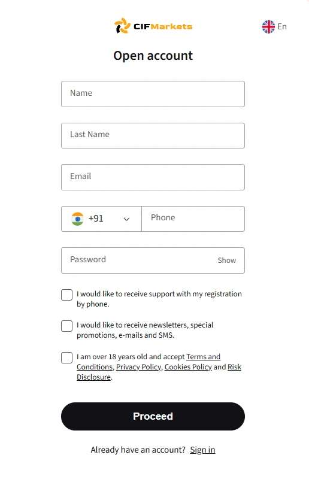Focus the Name input field
309x479 pixels.
click(153, 94)
